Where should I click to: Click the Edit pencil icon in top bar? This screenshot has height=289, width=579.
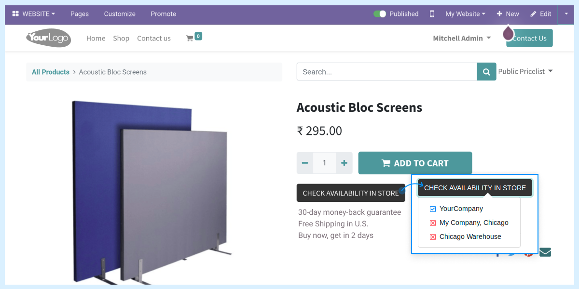pos(540,14)
